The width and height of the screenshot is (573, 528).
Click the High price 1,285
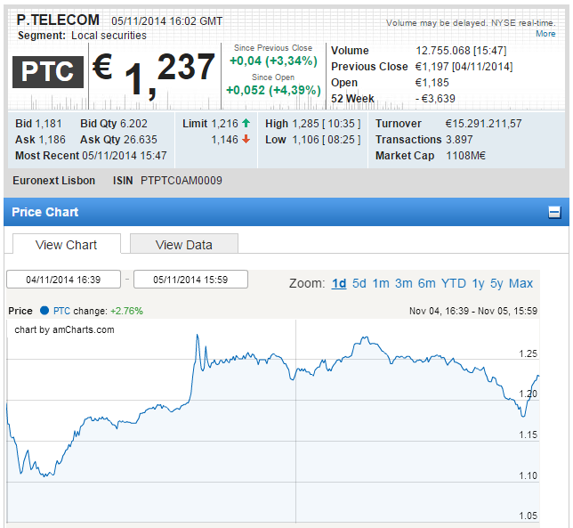(305, 124)
